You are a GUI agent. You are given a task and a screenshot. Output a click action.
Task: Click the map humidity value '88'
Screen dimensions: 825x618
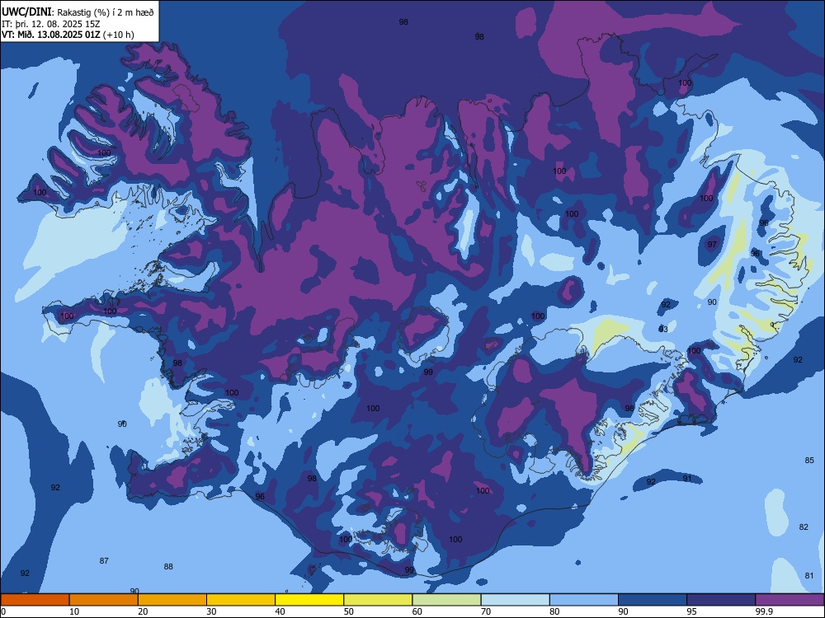(168, 567)
